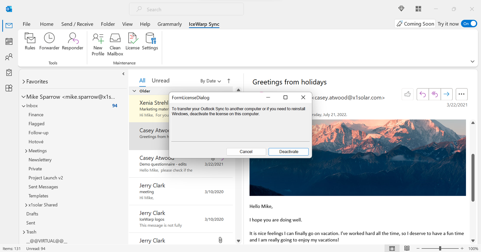This screenshot has height=252, width=481.
Task: Open IceWarp Sync Settings
Action: click(x=150, y=41)
